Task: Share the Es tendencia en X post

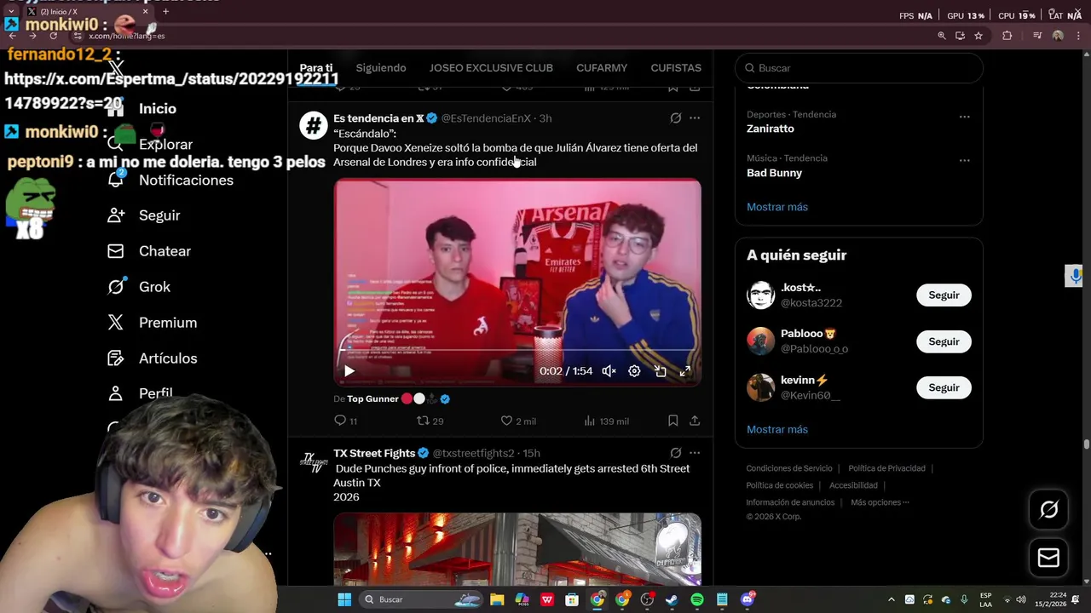Action: [x=695, y=421]
